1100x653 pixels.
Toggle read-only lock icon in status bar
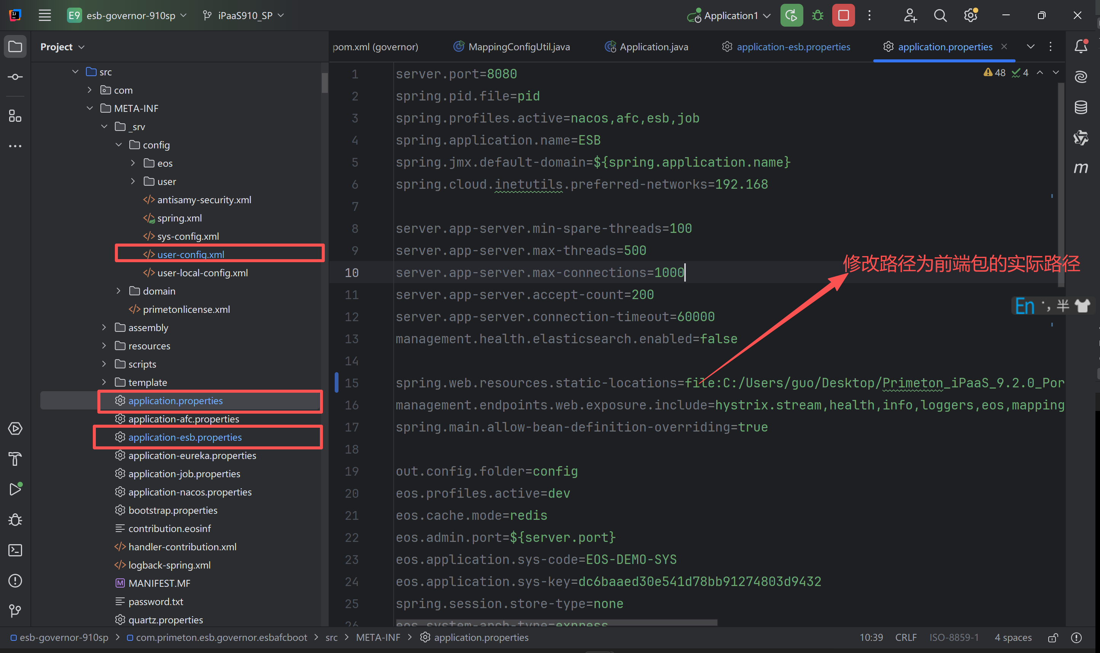pos(1052,638)
